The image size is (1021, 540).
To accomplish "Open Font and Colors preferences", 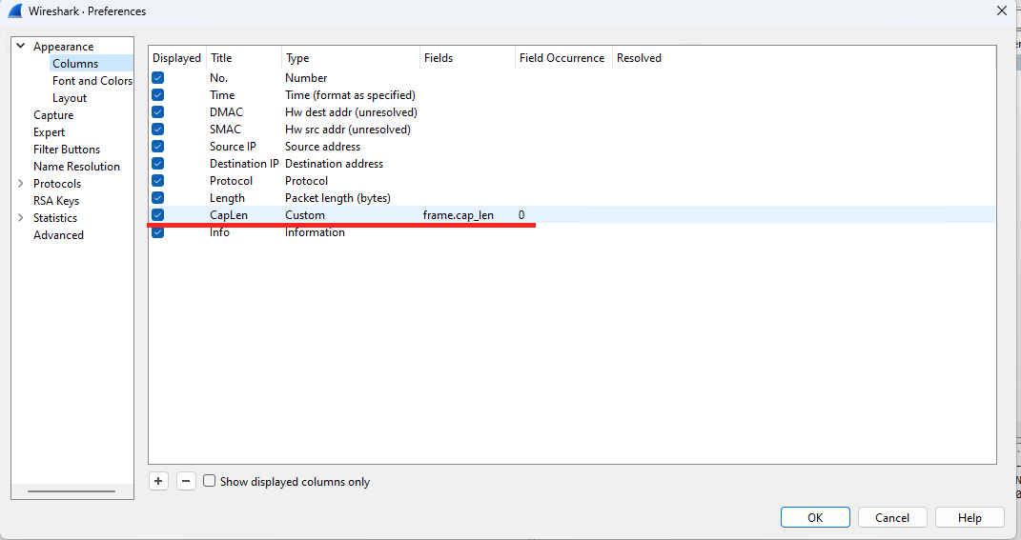I will 92,81.
